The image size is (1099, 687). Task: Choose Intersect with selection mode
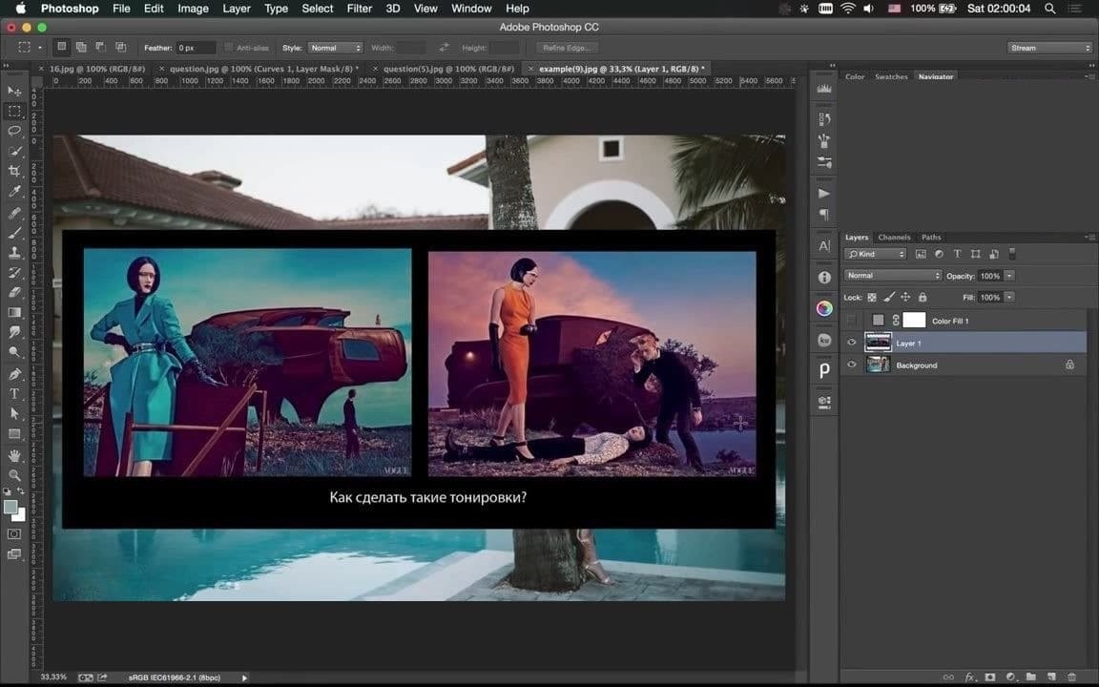pos(120,47)
